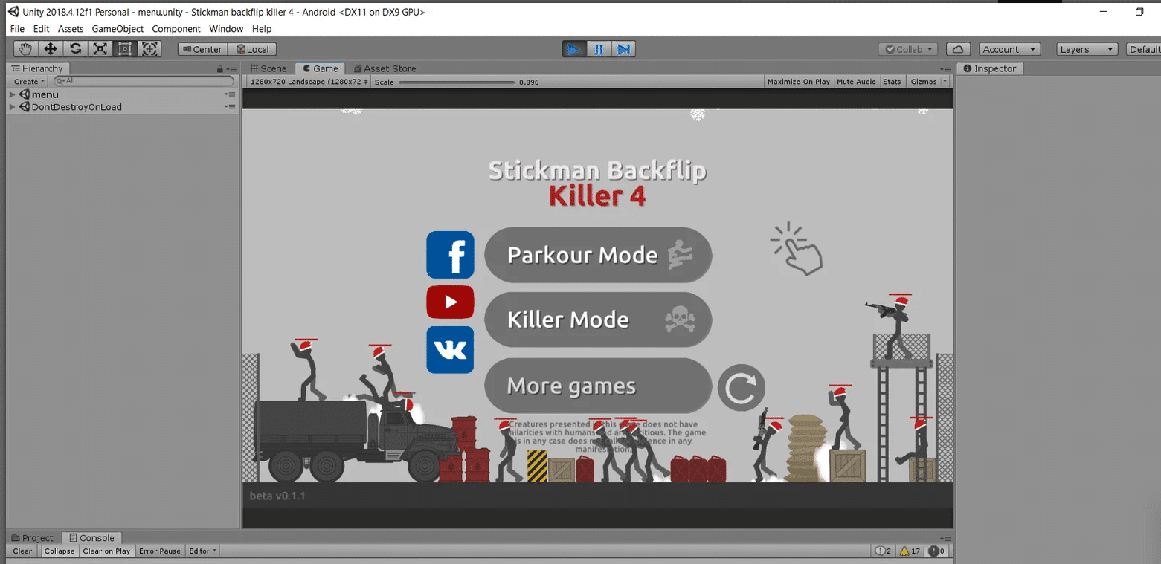Image resolution: width=1161 pixels, height=564 pixels.
Task: Select the Rotate tool
Action: coord(75,48)
